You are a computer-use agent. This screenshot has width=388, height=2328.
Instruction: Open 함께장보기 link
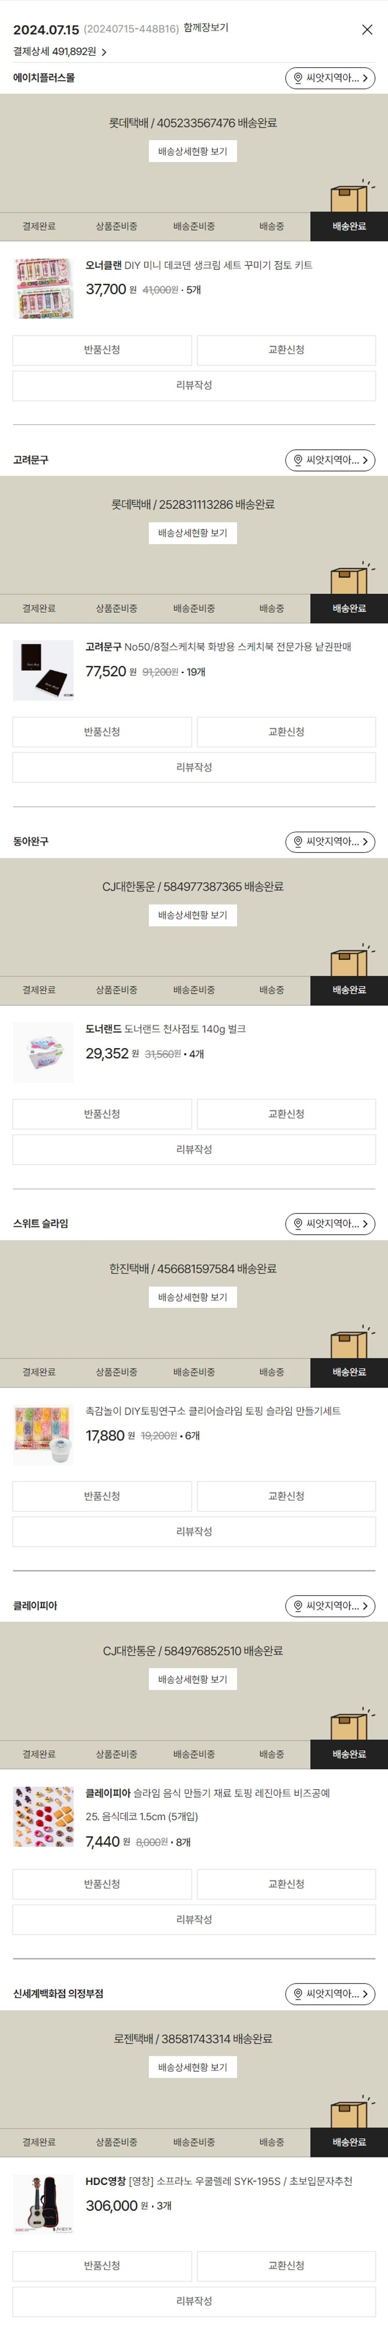206,28
